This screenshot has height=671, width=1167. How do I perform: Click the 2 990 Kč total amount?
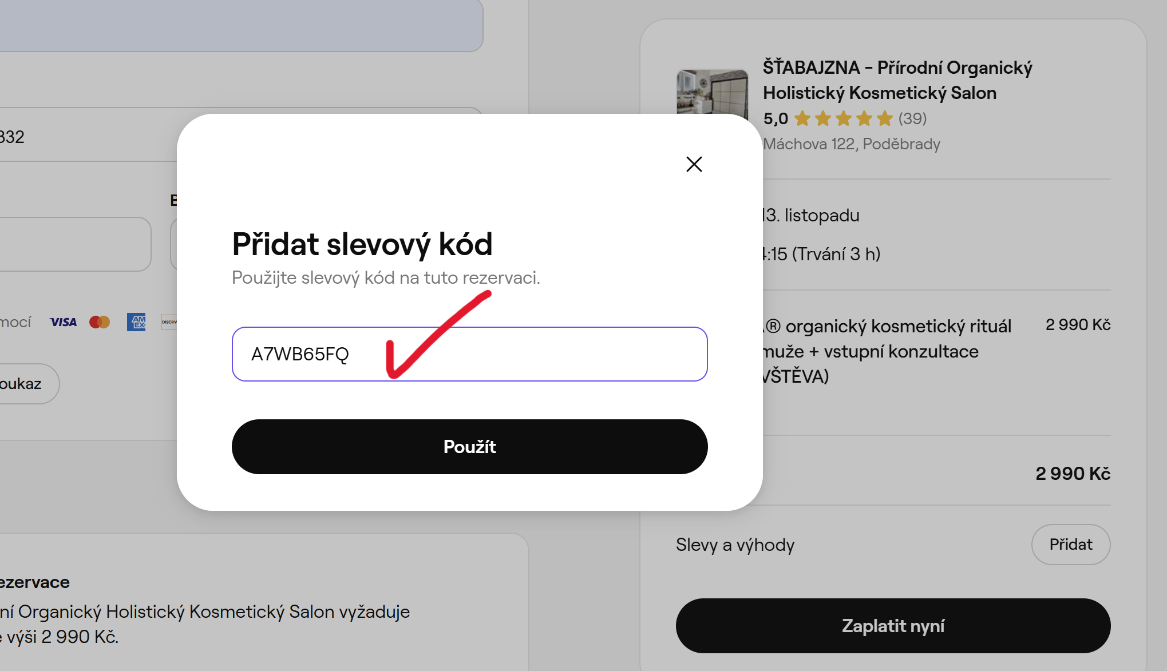coord(1073,474)
